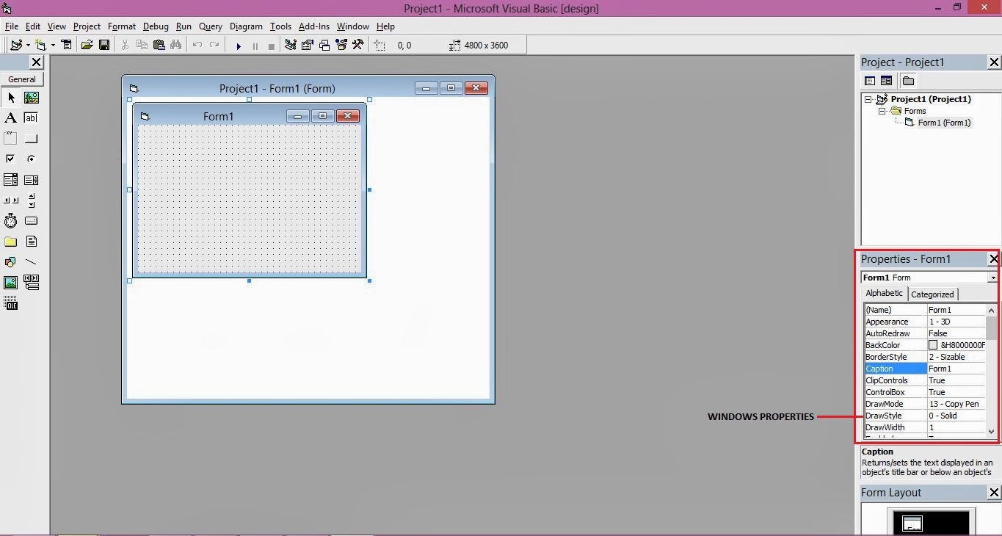Toggle folder view in Project Explorer

click(x=908, y=81)
